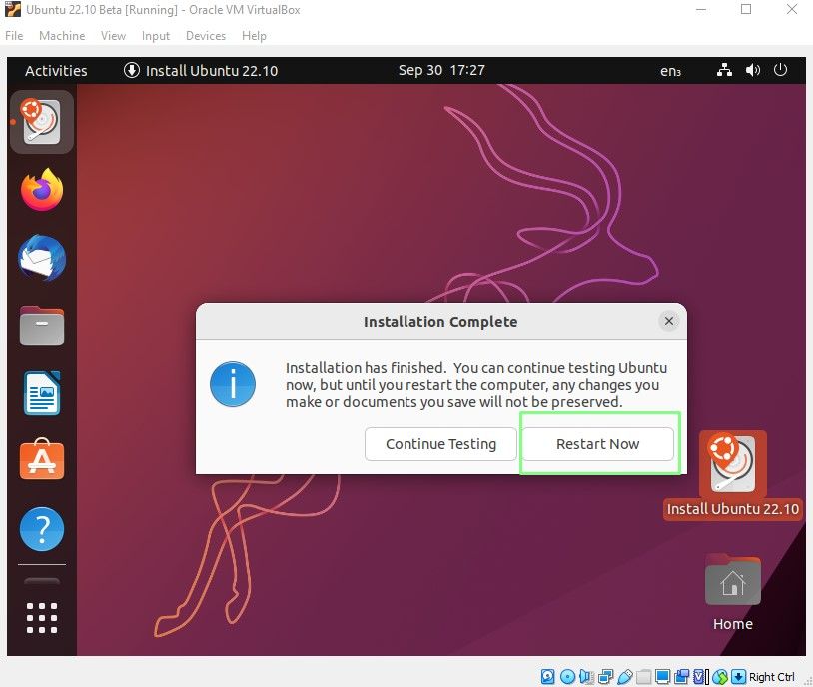The image size is (813, 687).
Task: Open the calendar by clicking the clock
Action: pos(441,70)
